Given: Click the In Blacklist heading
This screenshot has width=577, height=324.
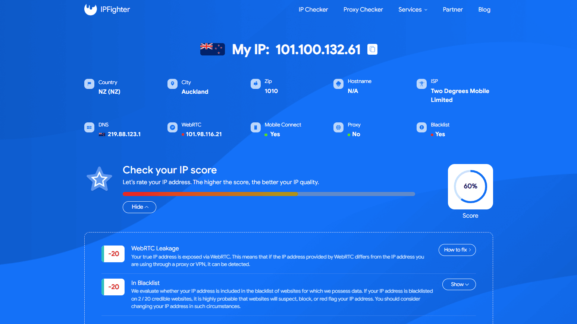Looking at the screenshot, I should (x=145, y=283).
